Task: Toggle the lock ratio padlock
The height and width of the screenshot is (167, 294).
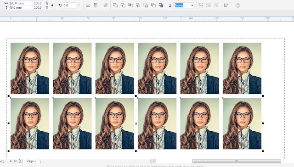Action: 52,6
